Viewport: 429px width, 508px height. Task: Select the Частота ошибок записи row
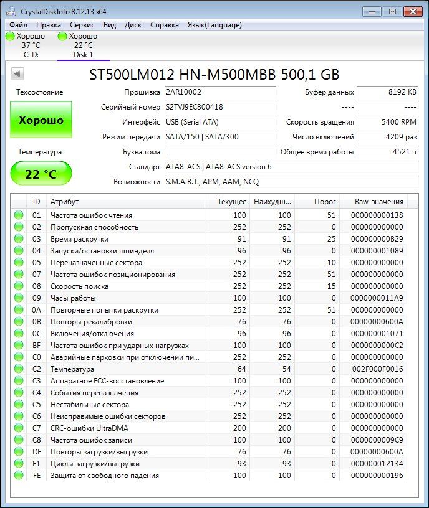(x=210, y=440)
